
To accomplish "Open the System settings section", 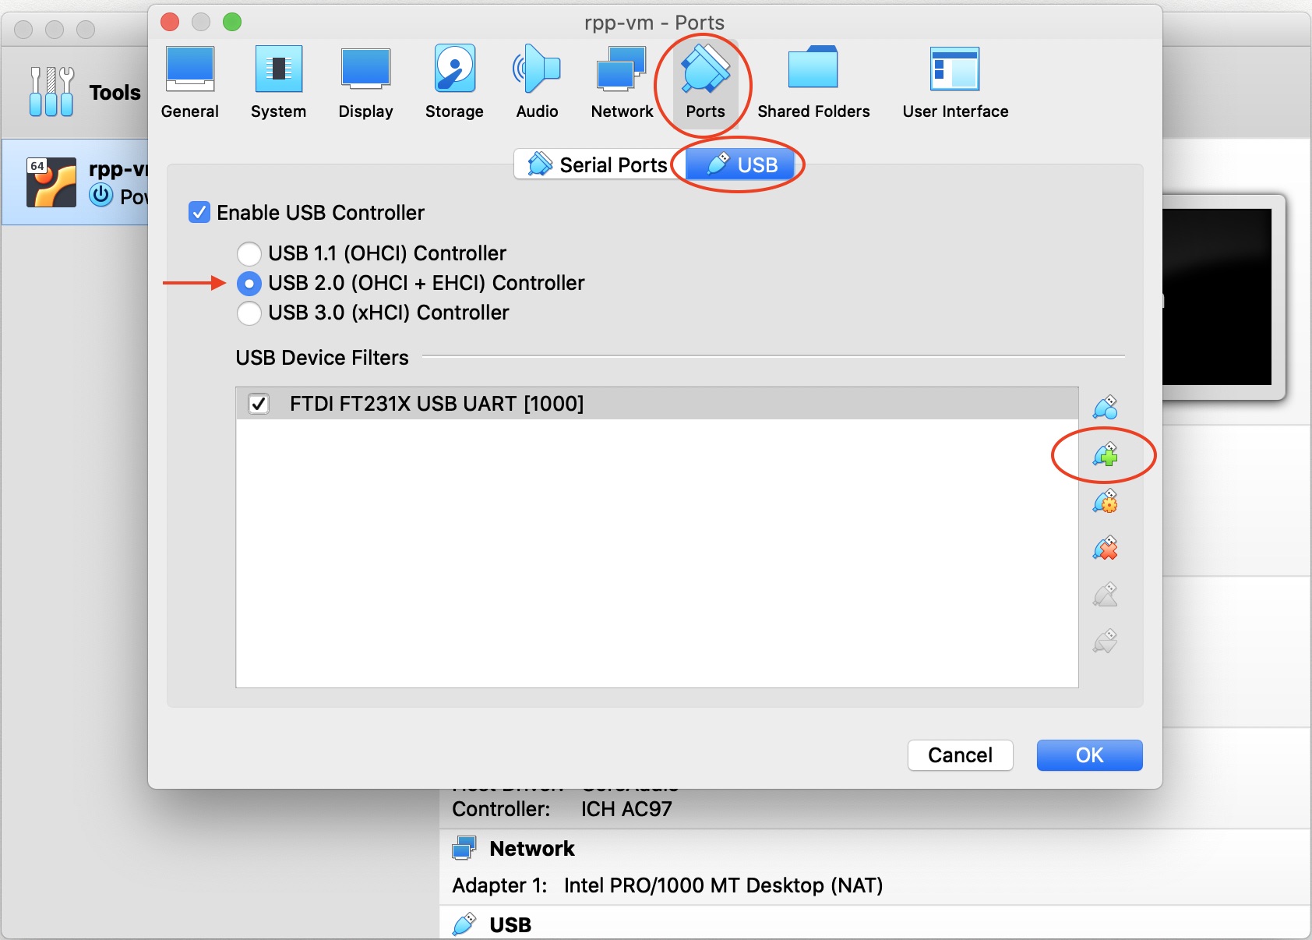I will [x=278, y=83].
